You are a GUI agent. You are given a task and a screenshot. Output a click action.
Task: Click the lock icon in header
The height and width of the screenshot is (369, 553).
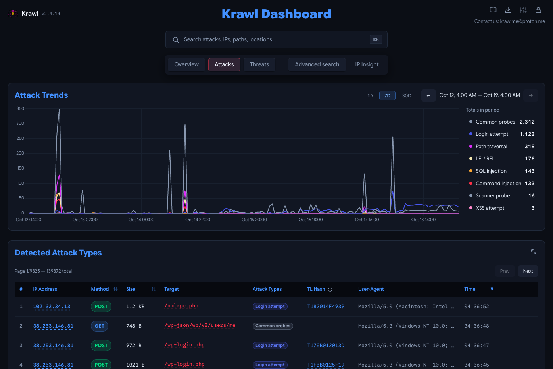tap(538, 10)
